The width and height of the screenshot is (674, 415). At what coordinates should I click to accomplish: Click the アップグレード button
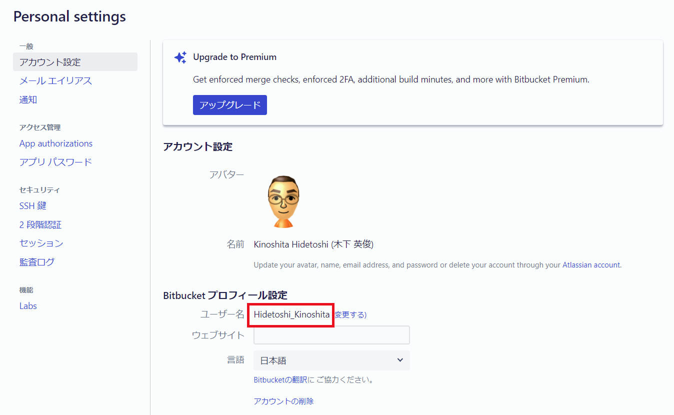(229, 105)
